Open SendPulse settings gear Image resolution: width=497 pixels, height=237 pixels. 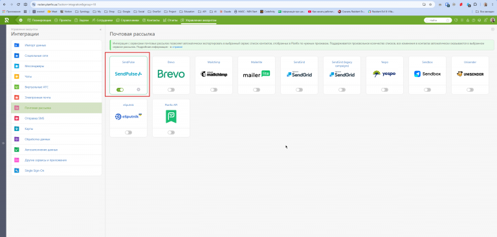tap(138, 90)
